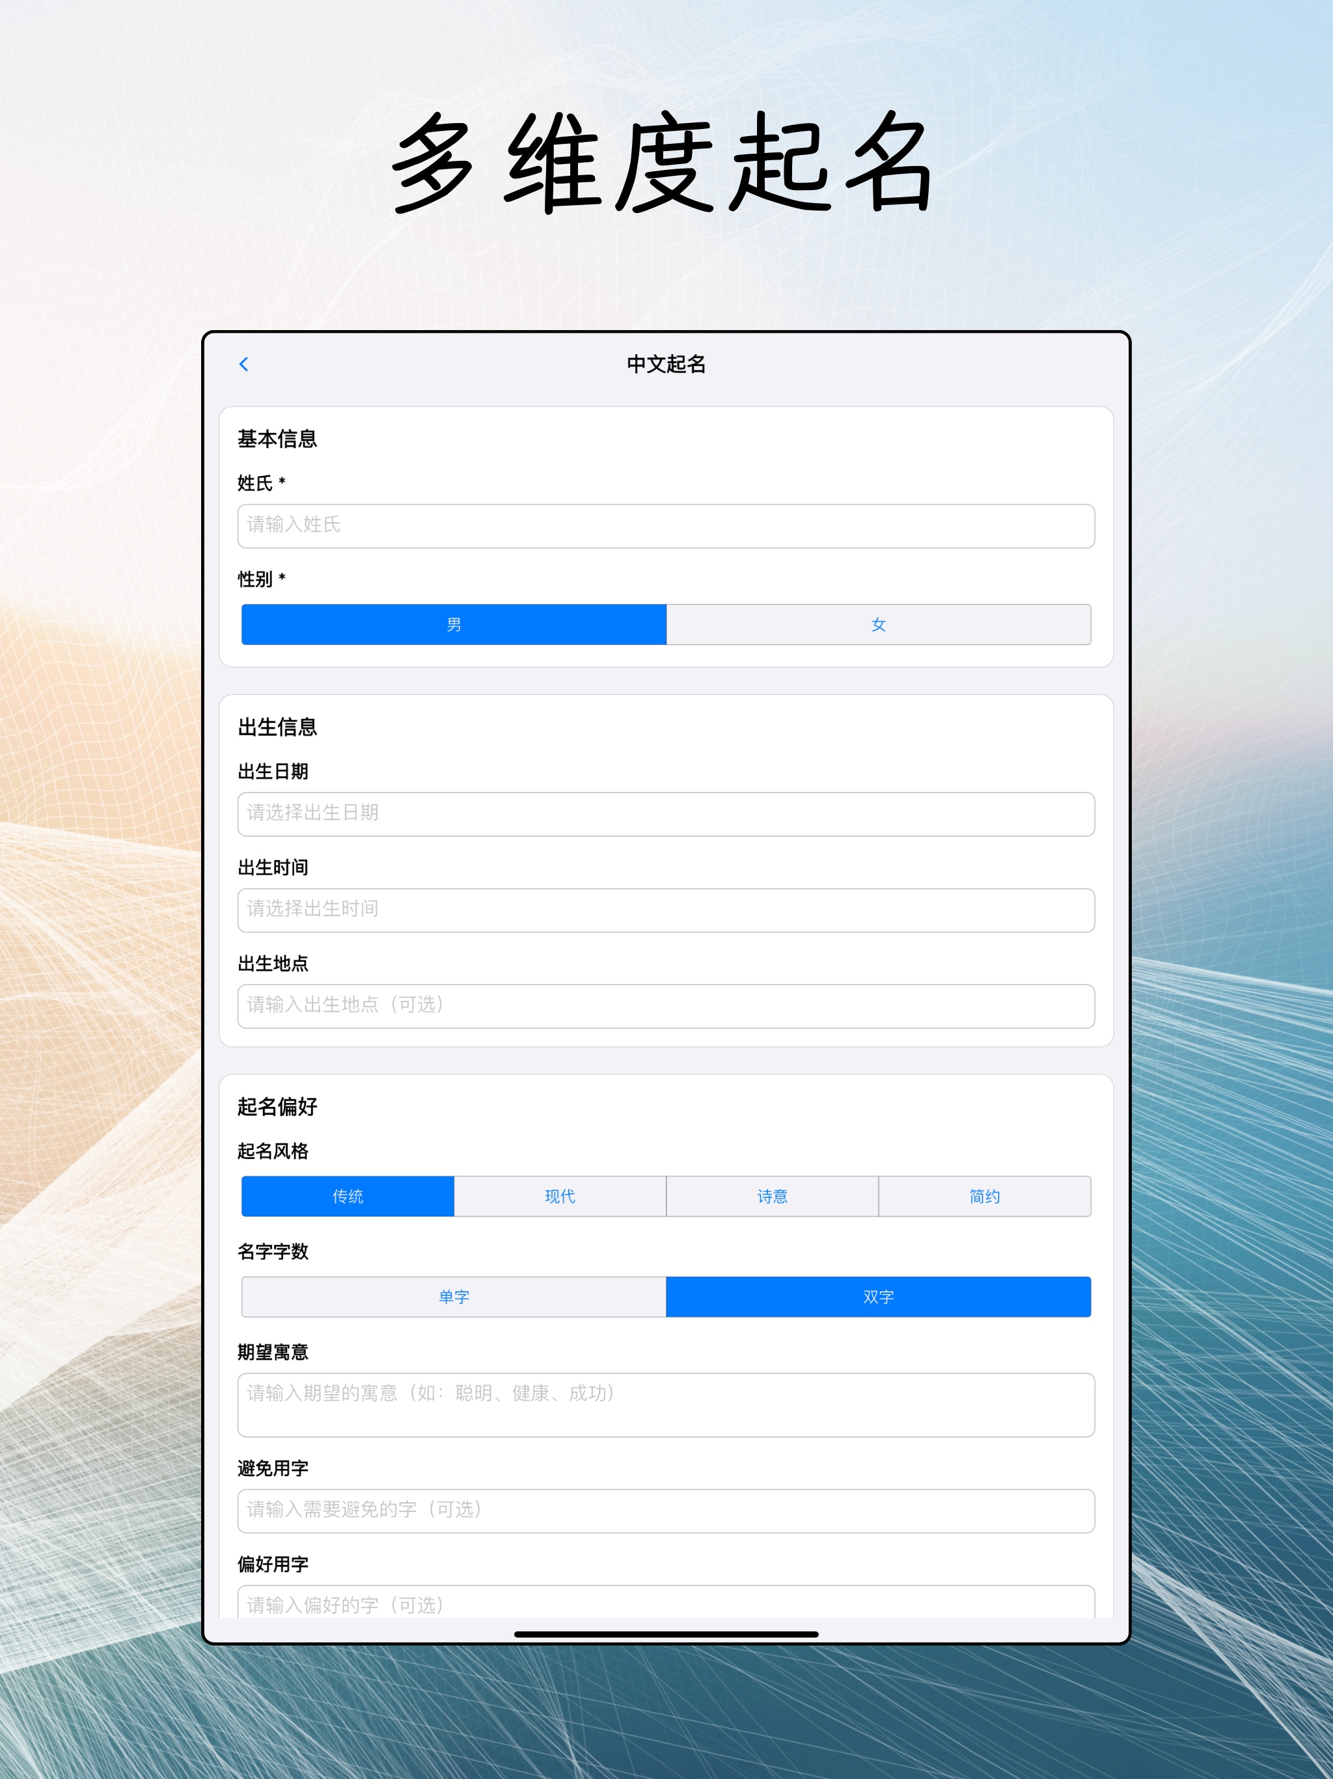Tap the blue back chevron icon
The image size is (1333, 1779).
click(x=243, y=364)
